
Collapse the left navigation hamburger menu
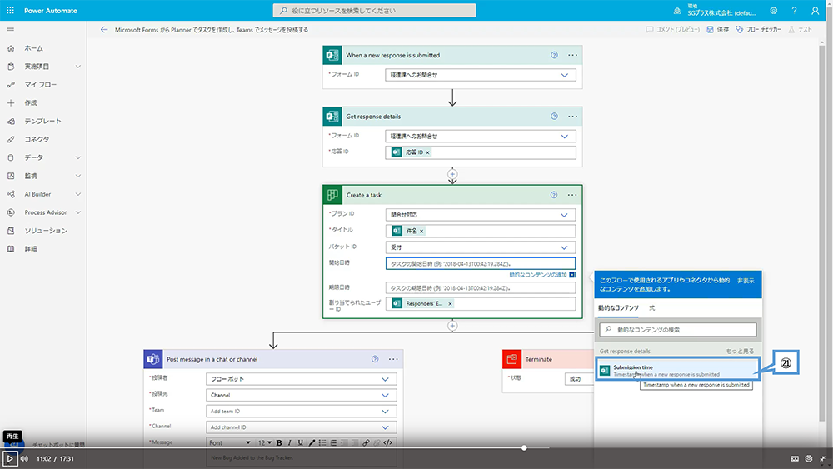[11, 30]
